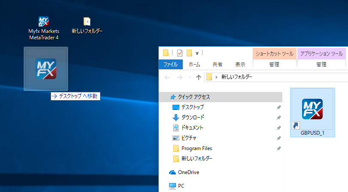Viewport: 348px width, 192px height.
Task: Open 管理 tab under アプリケーション ツール
Action: [x=321, y=65]
